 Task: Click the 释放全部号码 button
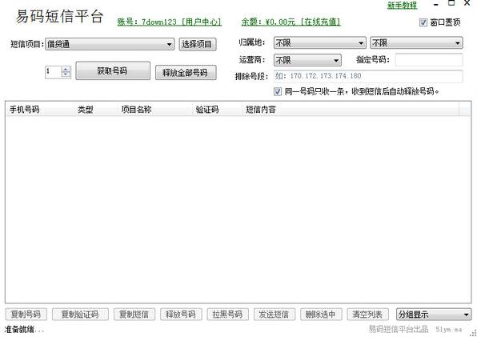(186, 73)
